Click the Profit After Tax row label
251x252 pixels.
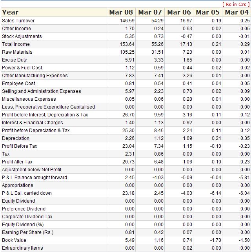[17, 162]
